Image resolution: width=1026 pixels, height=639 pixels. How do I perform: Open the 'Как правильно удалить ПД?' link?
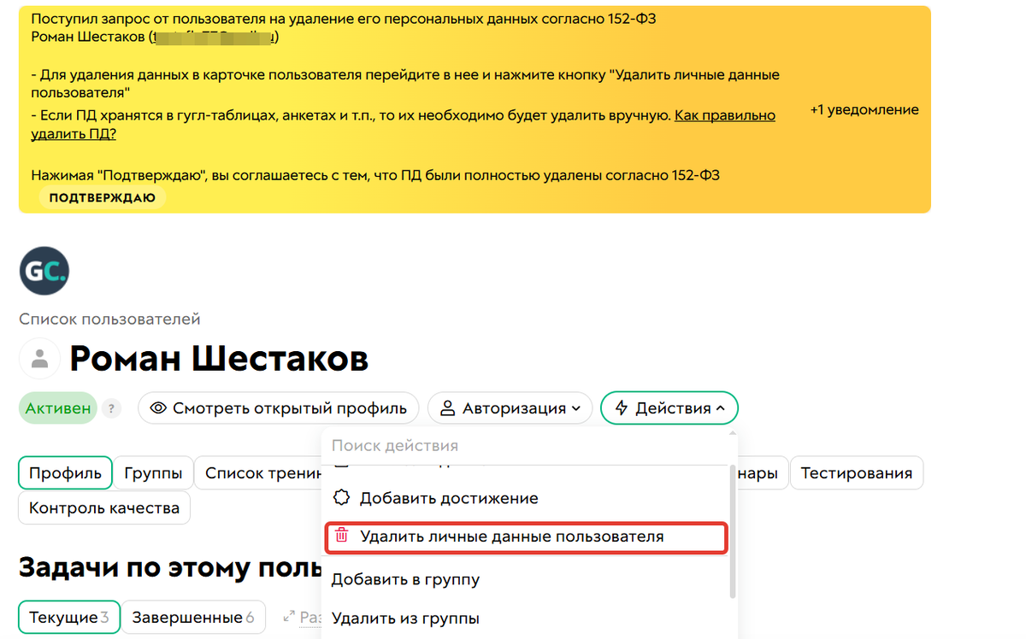pyautogui.click(x=403, y=125)
